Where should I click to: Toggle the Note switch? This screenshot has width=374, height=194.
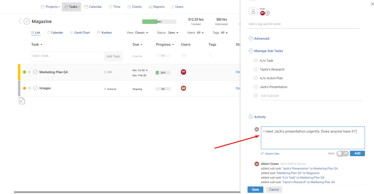pos(343,153)
